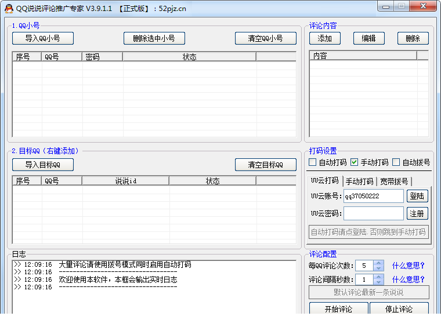Switch to the 手动打码 tab
The height and width of the screenshot is (327, 441).
click(x=359, y=181)
